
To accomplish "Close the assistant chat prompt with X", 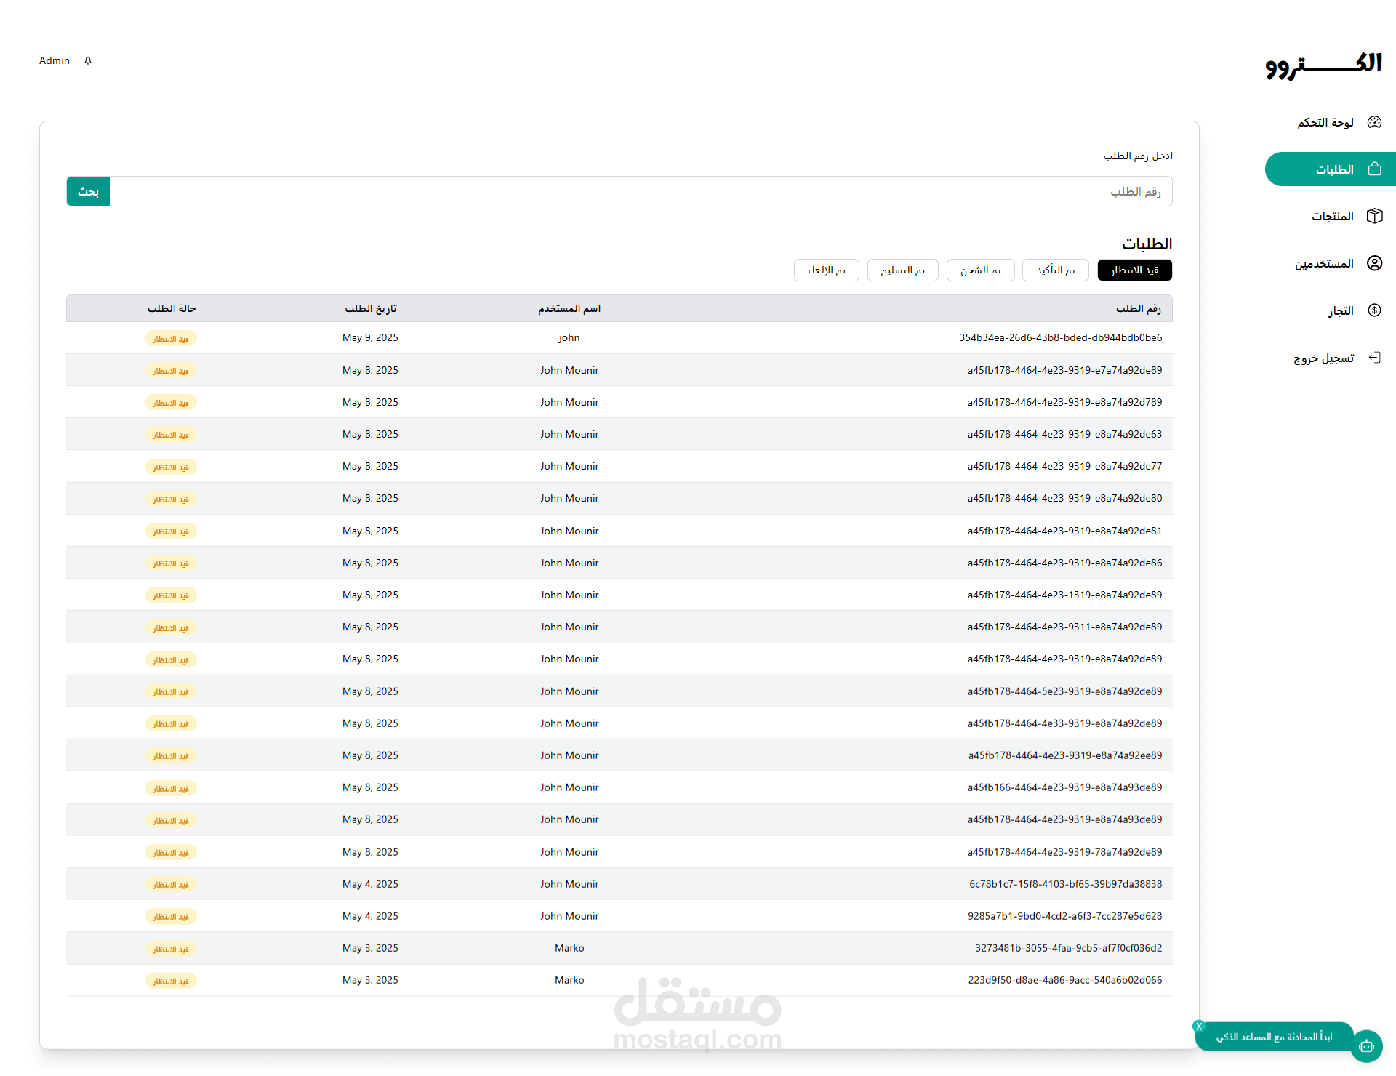I will pos(1199,1027).
